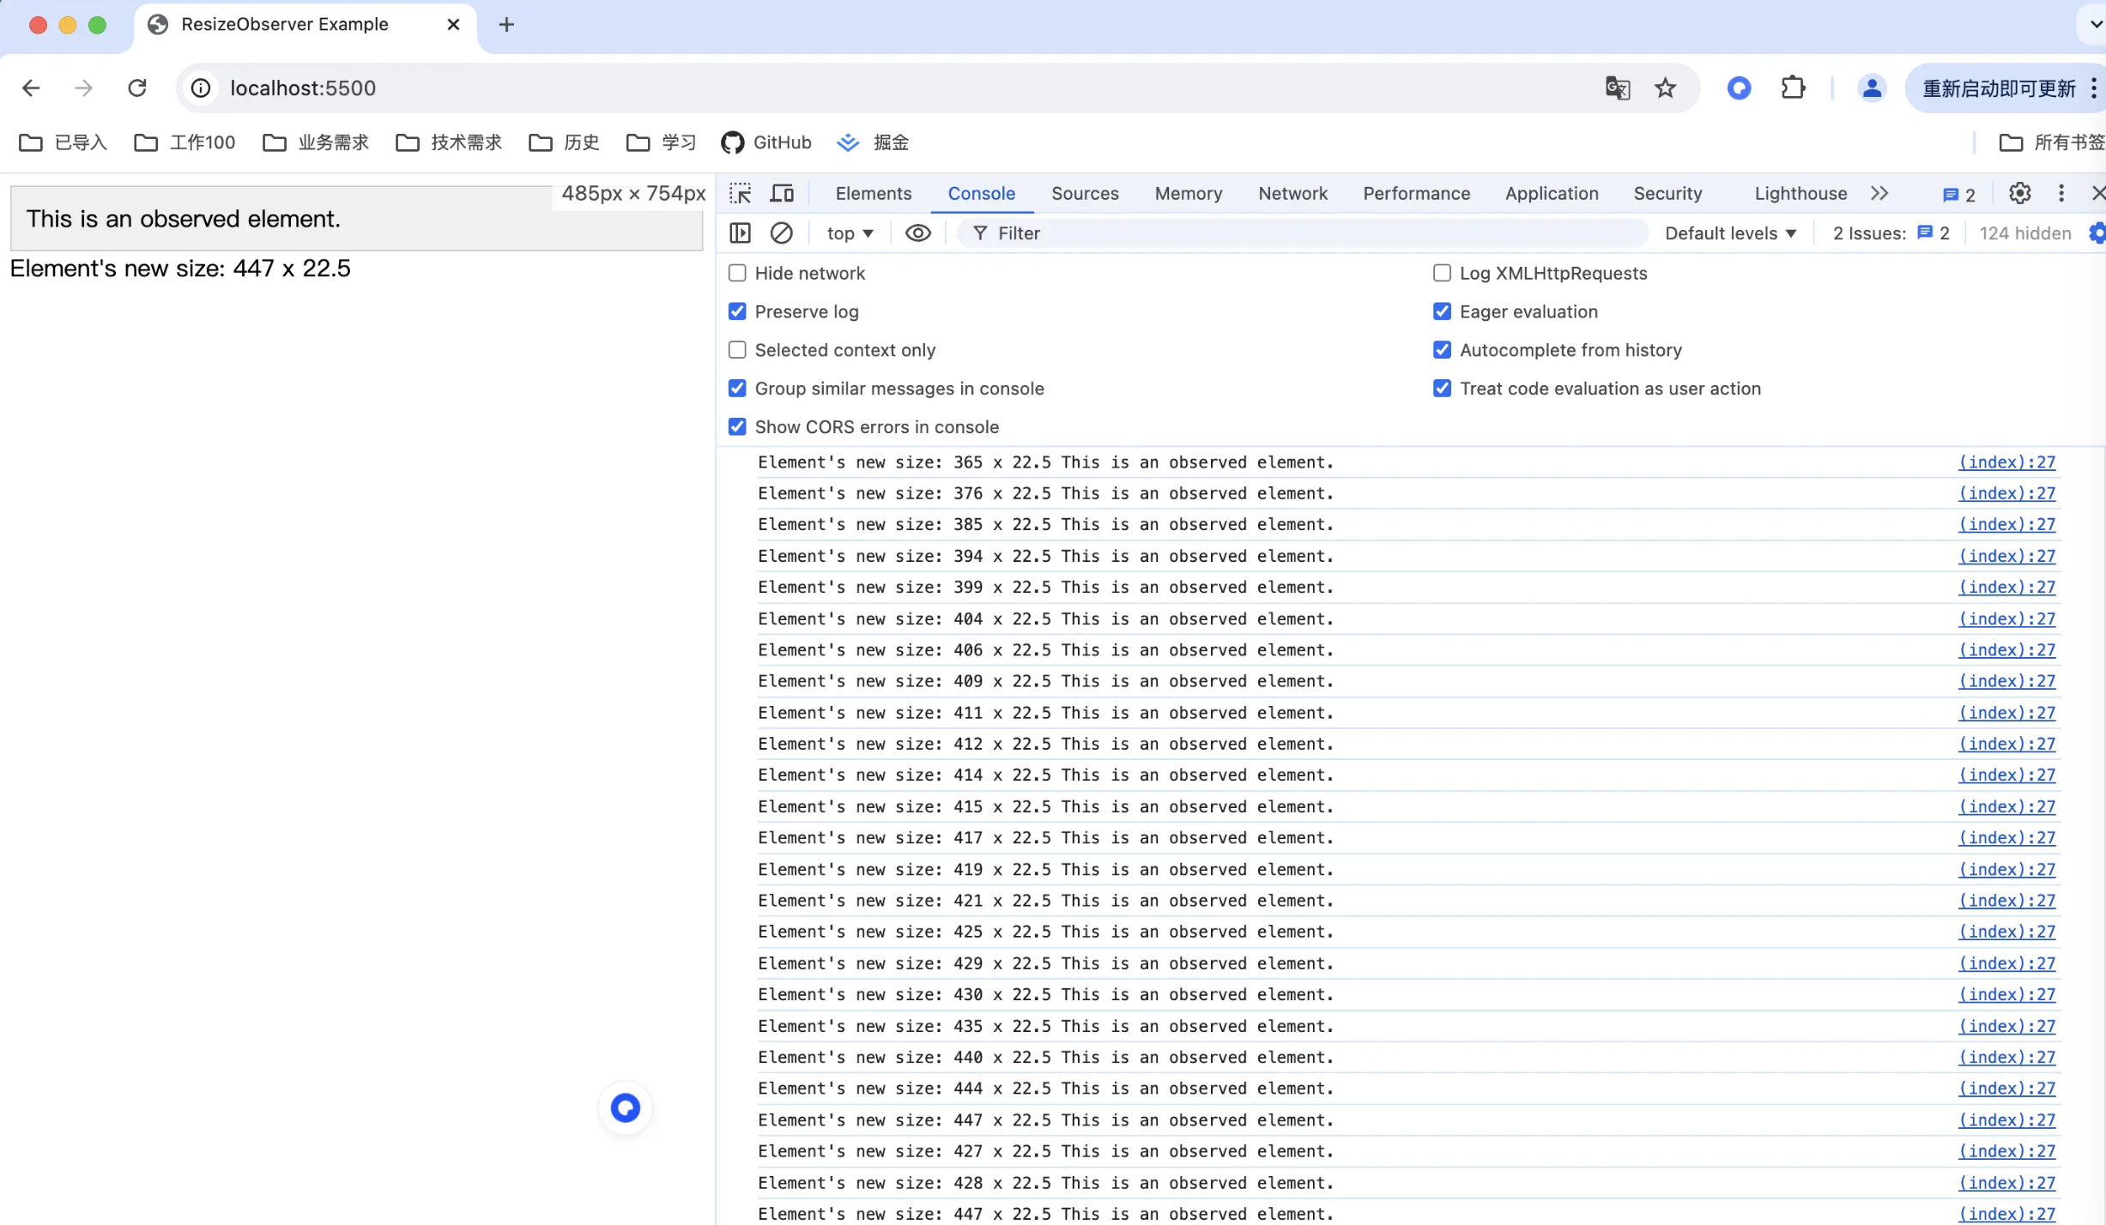Expand the more DevTools tabs chevron
Image resolution: width=2106 pixels, height=1225 pixels.
pos(1880,192)
